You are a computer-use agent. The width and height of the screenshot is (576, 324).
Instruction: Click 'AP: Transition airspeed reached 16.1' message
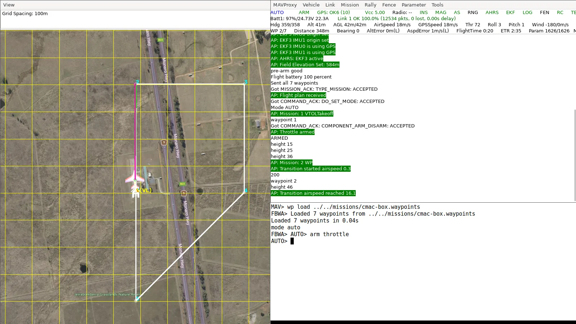[x=313, y=193]
